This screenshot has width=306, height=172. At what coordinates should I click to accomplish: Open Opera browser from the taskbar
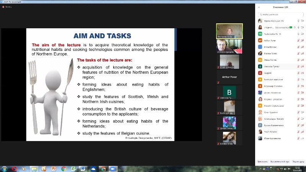click(14, 169)
